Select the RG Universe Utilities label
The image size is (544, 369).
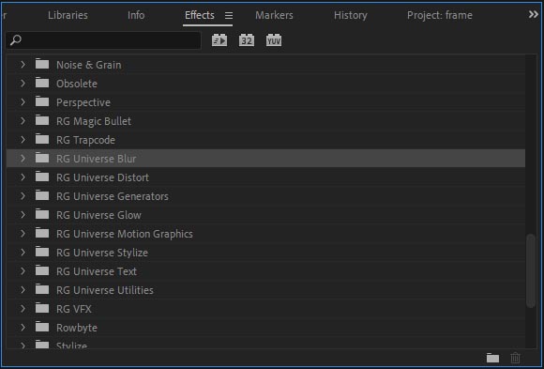105,290
